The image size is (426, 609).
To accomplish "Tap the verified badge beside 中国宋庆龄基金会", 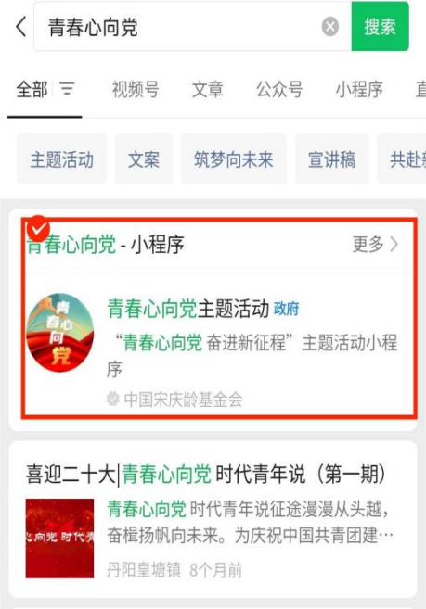I will point(113,399).
